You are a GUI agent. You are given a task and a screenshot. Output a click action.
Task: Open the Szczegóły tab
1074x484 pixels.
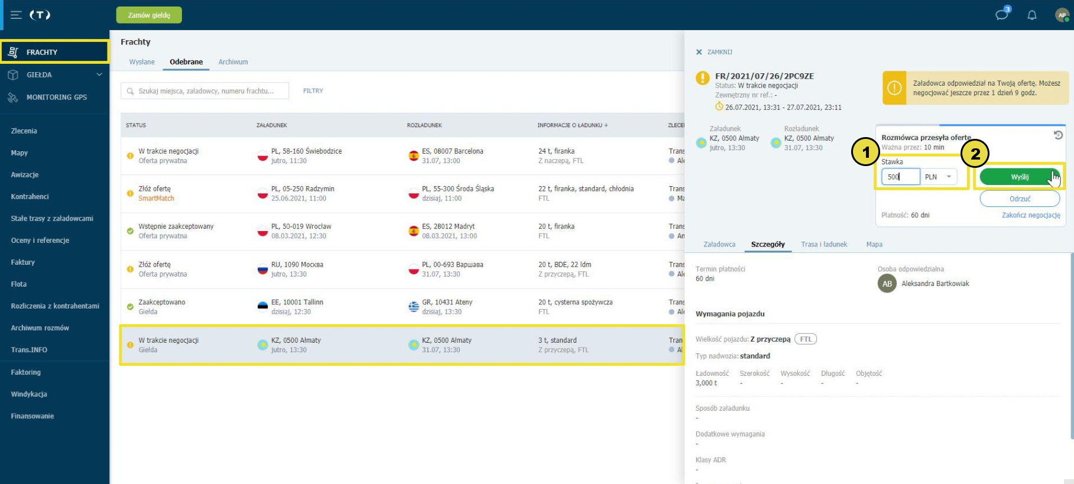(x=768, y=244)
